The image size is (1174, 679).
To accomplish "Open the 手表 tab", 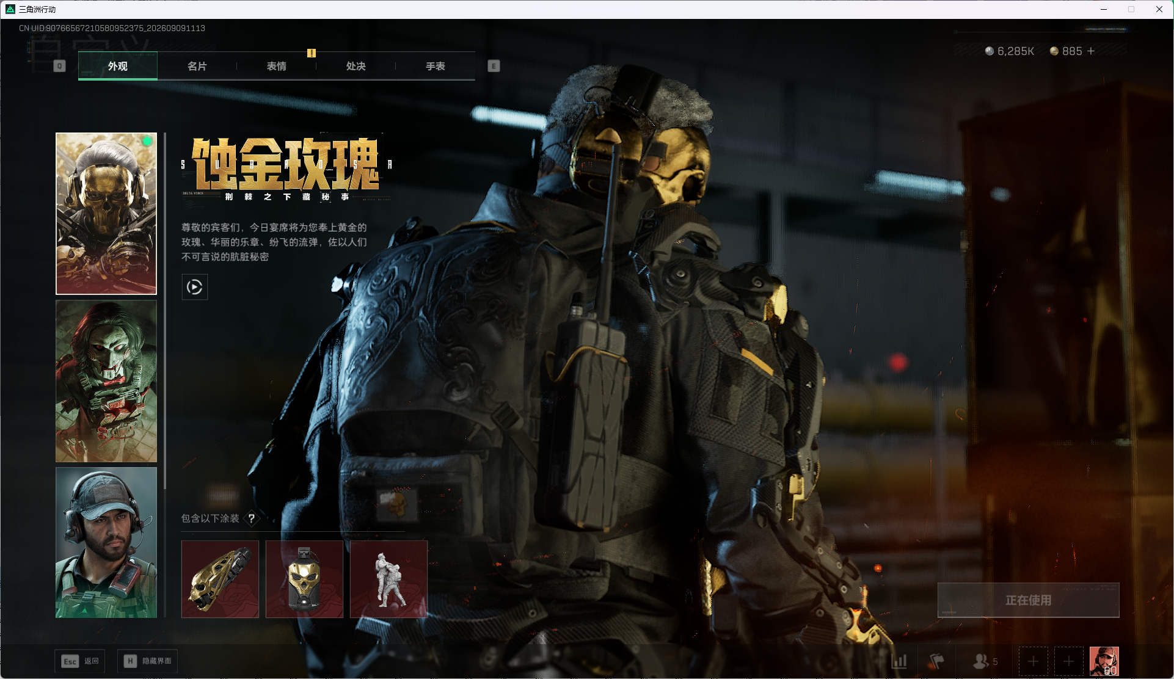I will point(436,66).
